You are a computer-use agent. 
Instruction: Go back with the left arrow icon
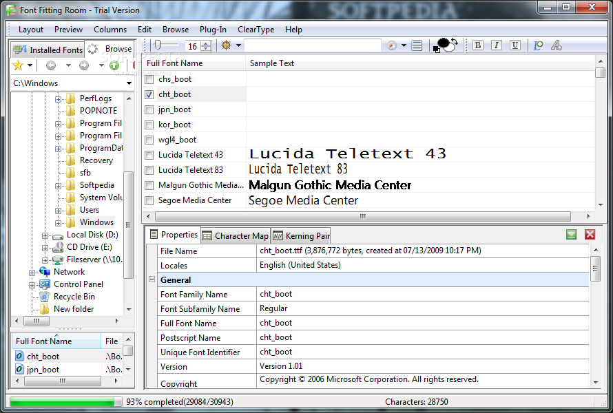click(x=51, y=65)
